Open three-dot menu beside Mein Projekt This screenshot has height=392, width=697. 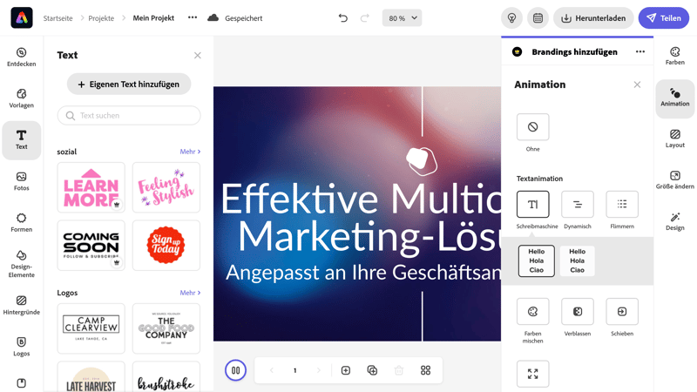[x=193, y=18]
